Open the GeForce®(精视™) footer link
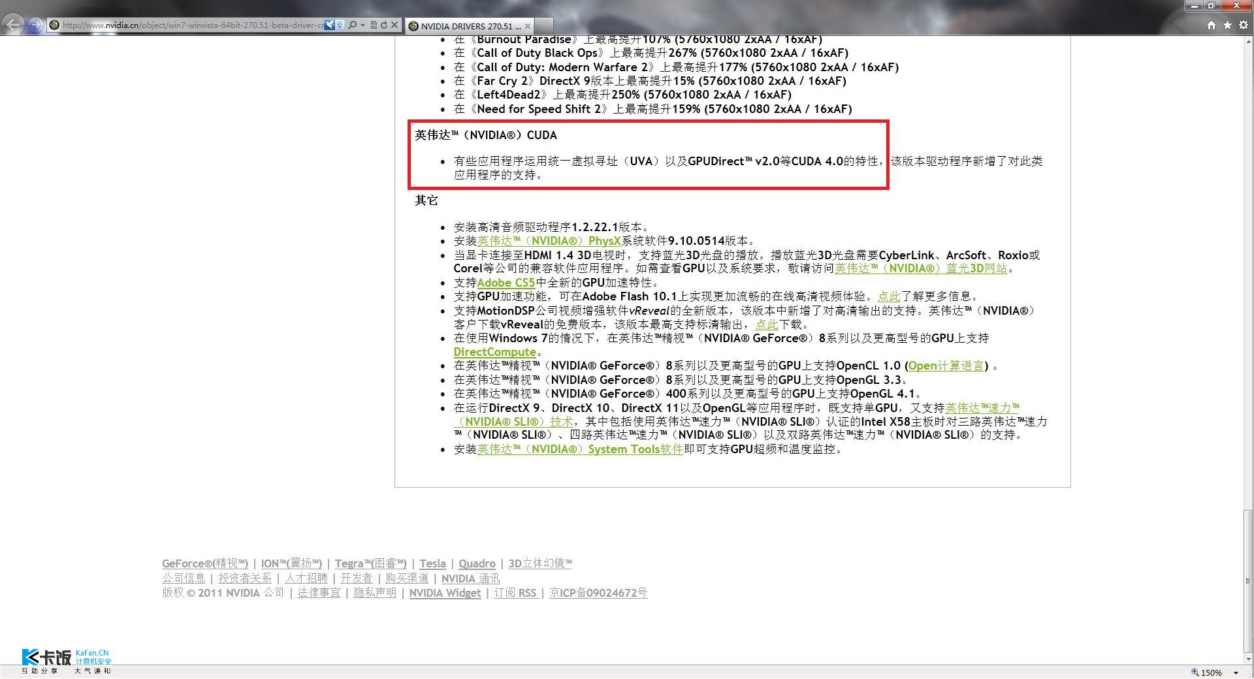Image resolution: width=1254 pixels, height=679 pixels. tap(205, 563)
